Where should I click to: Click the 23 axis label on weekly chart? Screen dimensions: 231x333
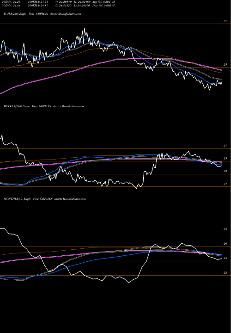(225, 171)
